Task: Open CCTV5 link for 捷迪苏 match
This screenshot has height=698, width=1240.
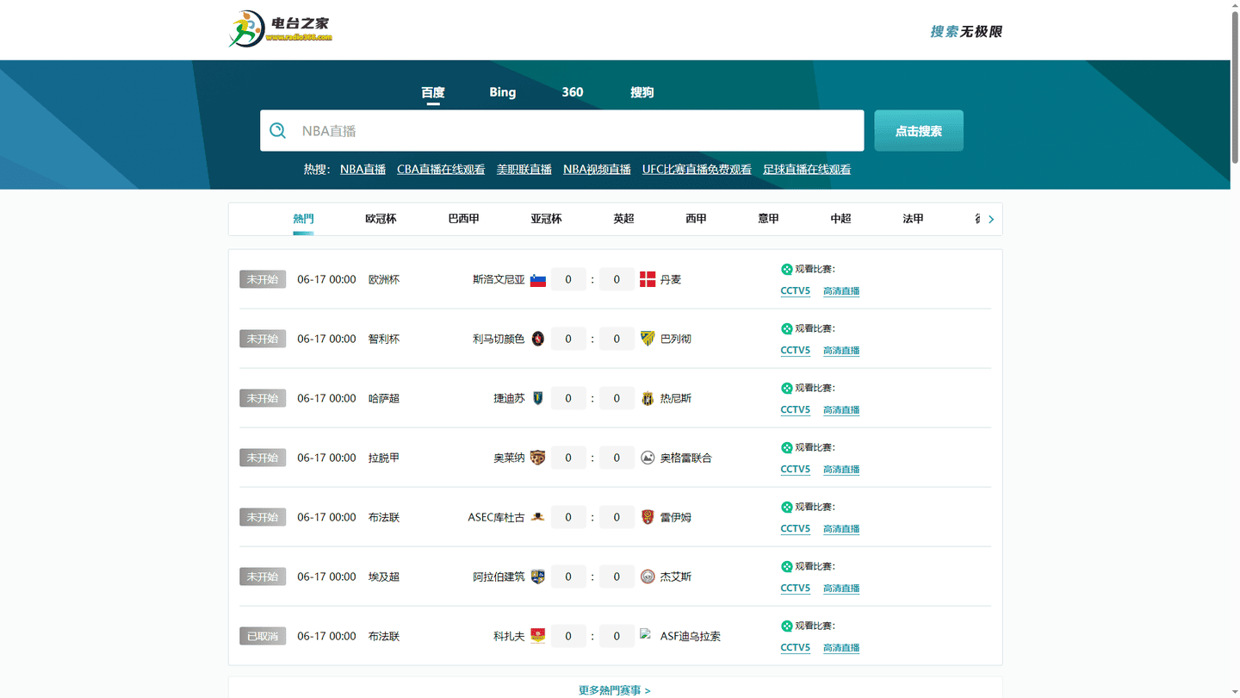Action: pos(796,410)
